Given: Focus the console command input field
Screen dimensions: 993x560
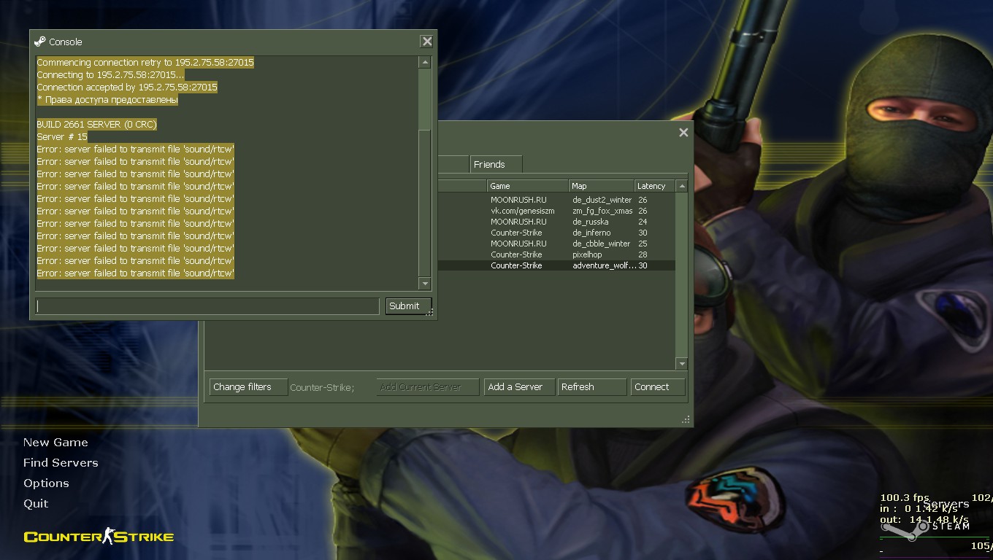Looking at the screenshot, I should pyautogui.click(x=207, y=306).
